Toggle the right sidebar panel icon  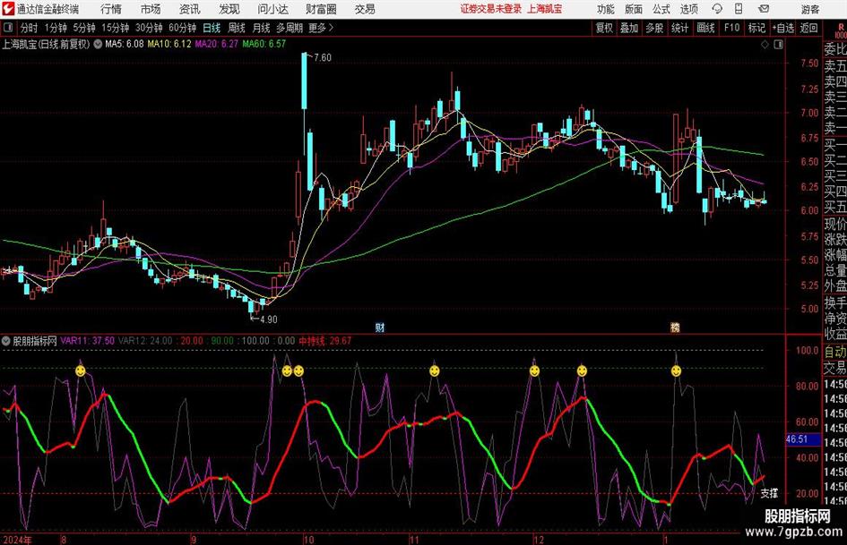(778, 45)
